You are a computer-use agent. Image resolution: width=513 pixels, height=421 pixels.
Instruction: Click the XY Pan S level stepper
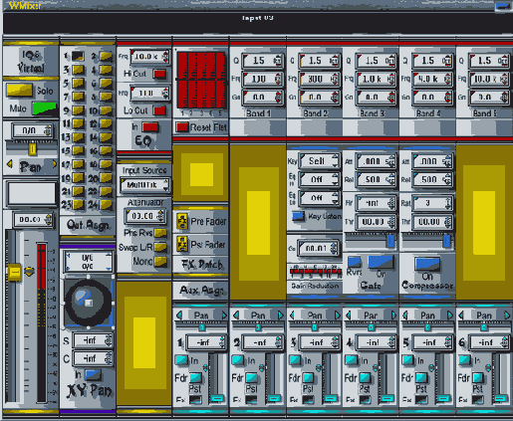click(108, 340)
